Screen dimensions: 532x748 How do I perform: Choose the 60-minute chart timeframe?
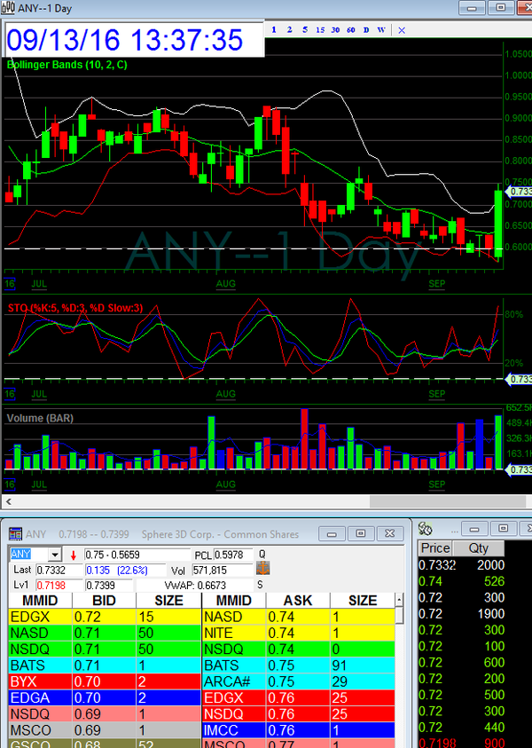(351, 29)
